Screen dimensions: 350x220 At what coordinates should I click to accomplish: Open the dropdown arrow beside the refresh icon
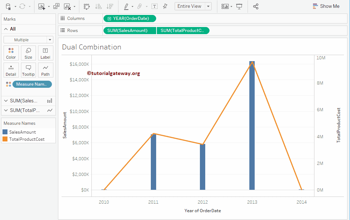pyautogui.click(x=30, y=7)
